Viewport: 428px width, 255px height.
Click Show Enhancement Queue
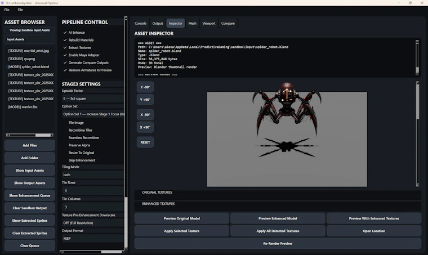pos(29,195)
